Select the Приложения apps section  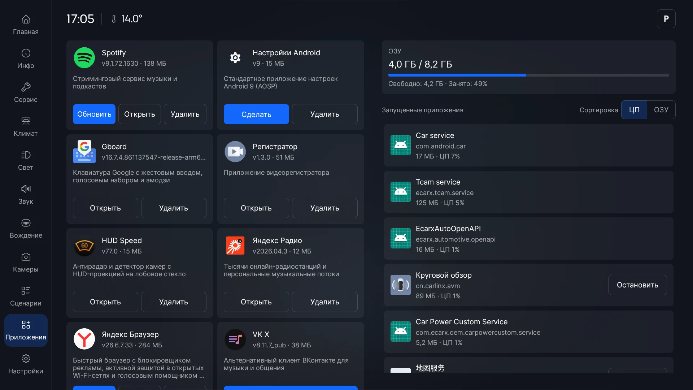tap(26, 330)
